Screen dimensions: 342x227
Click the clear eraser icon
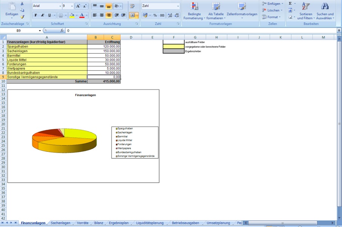[290, 17]
